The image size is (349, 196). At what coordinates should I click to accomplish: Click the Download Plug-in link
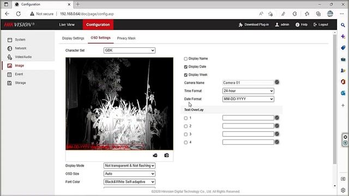point(254,24)
